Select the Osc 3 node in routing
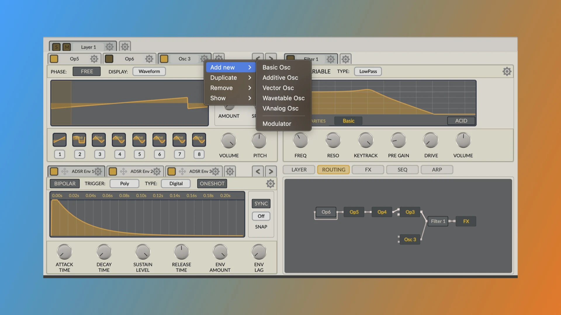Viewport: 561px width, 315px height. 410,239
